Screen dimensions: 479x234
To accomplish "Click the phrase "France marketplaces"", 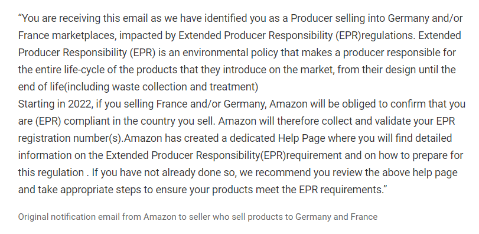I will tap(67, 35).
